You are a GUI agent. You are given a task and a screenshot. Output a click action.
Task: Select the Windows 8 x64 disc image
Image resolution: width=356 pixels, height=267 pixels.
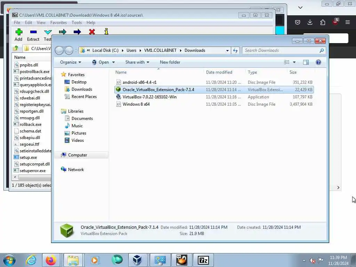tap(214, 104)
